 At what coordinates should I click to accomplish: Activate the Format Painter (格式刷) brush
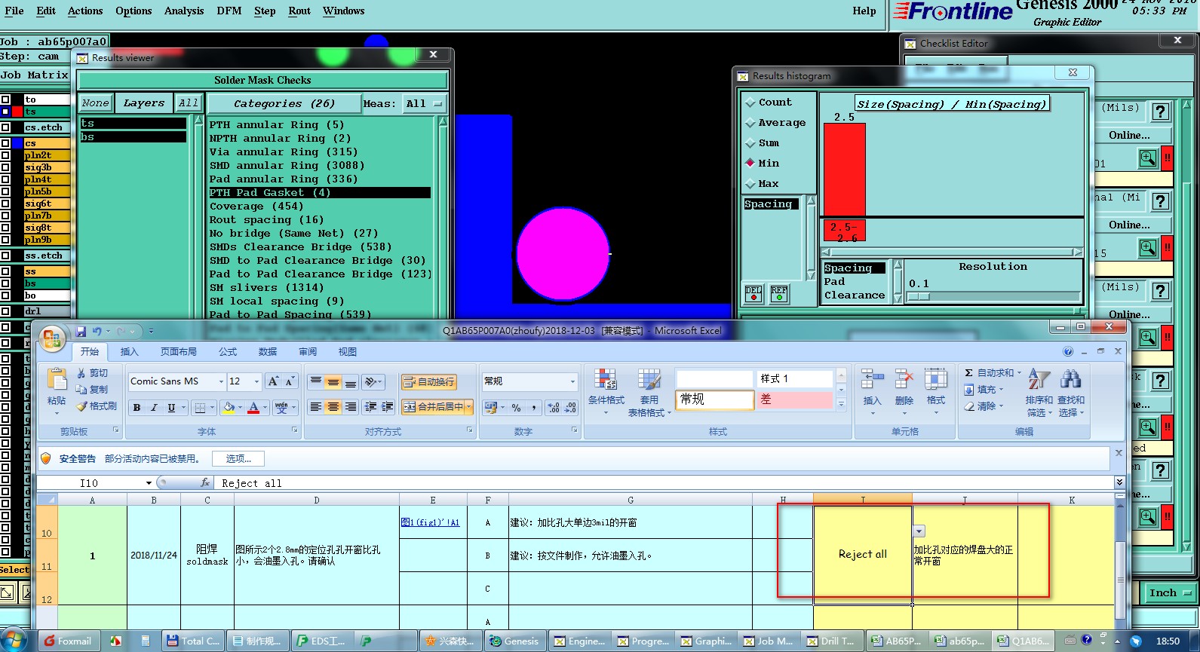(81, 406)
